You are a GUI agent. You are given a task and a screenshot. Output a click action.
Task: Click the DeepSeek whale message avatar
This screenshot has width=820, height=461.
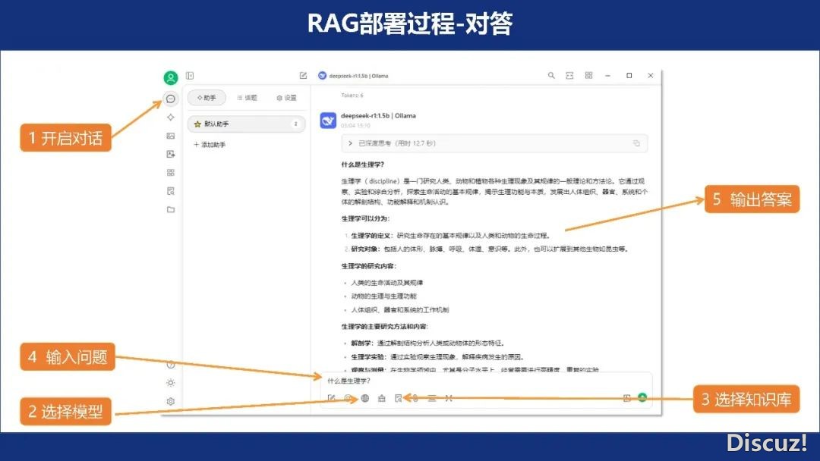(x=328, y=121)
